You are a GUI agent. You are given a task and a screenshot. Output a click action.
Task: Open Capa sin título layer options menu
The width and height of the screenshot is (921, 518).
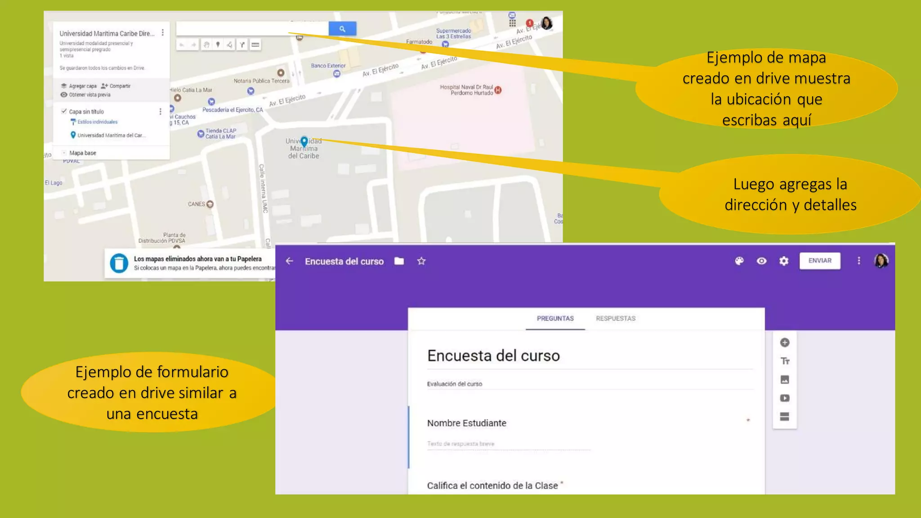(160, 112)
